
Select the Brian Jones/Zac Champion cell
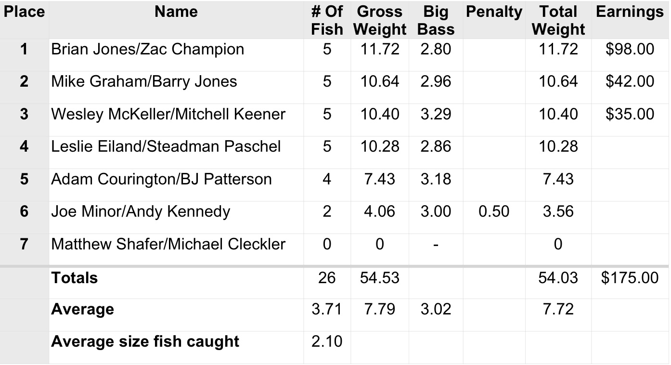pyautogui.click(x=148, y=49)
